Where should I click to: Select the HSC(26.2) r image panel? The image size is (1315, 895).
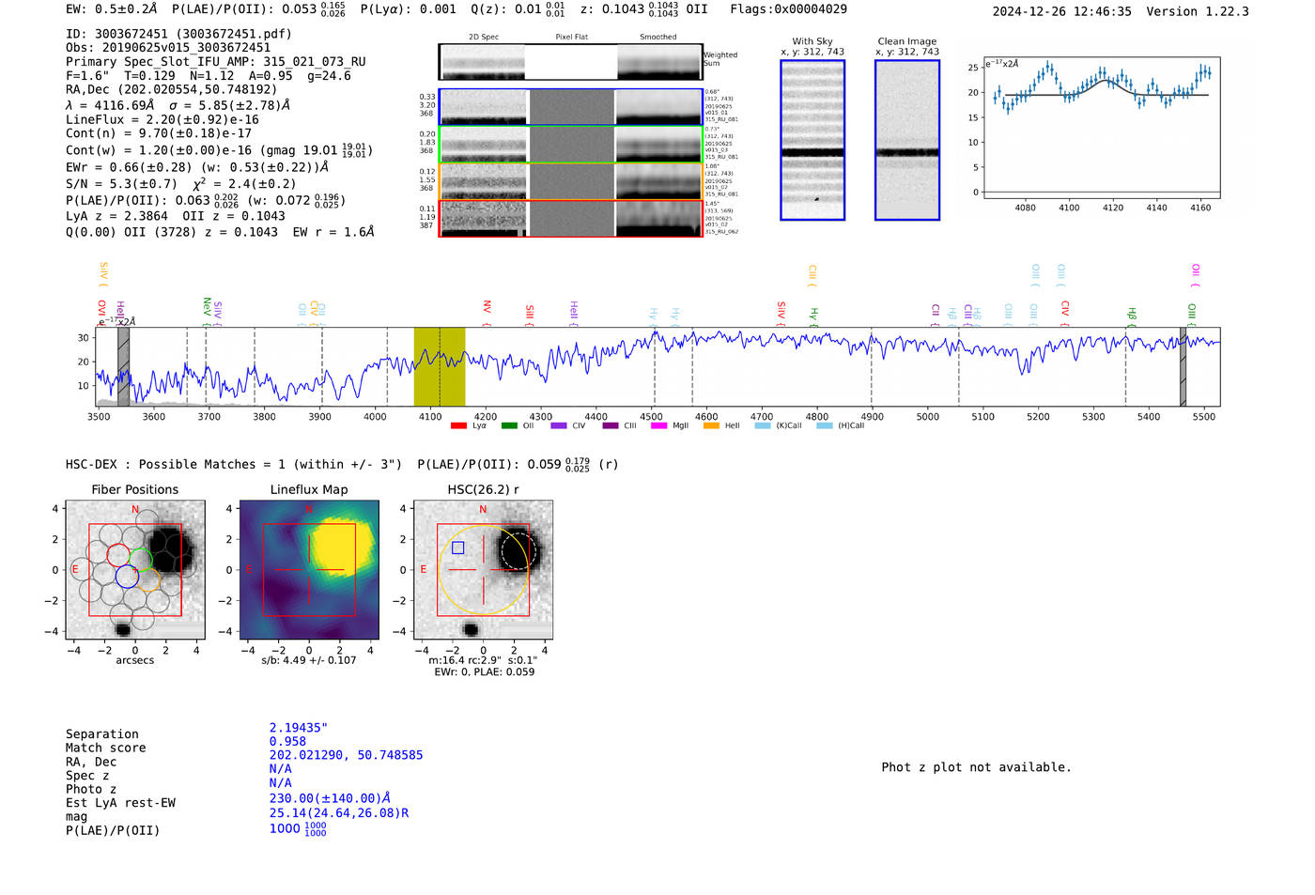(x=483, y=570)
